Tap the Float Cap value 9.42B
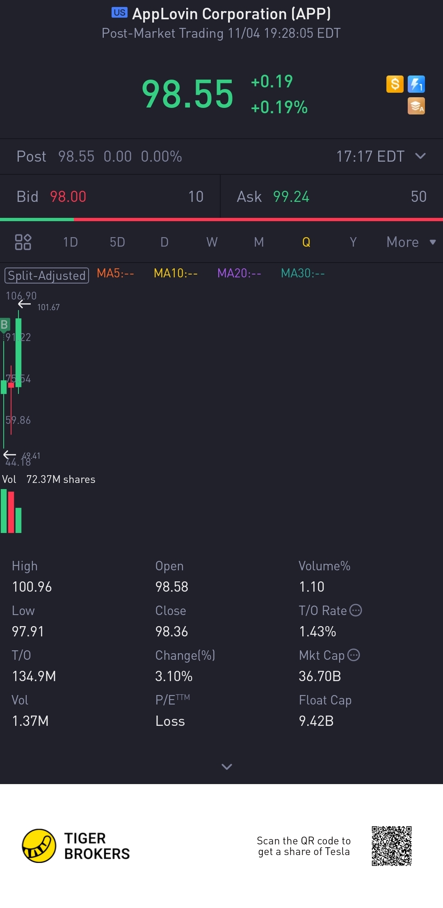 [x=316, y=720]
